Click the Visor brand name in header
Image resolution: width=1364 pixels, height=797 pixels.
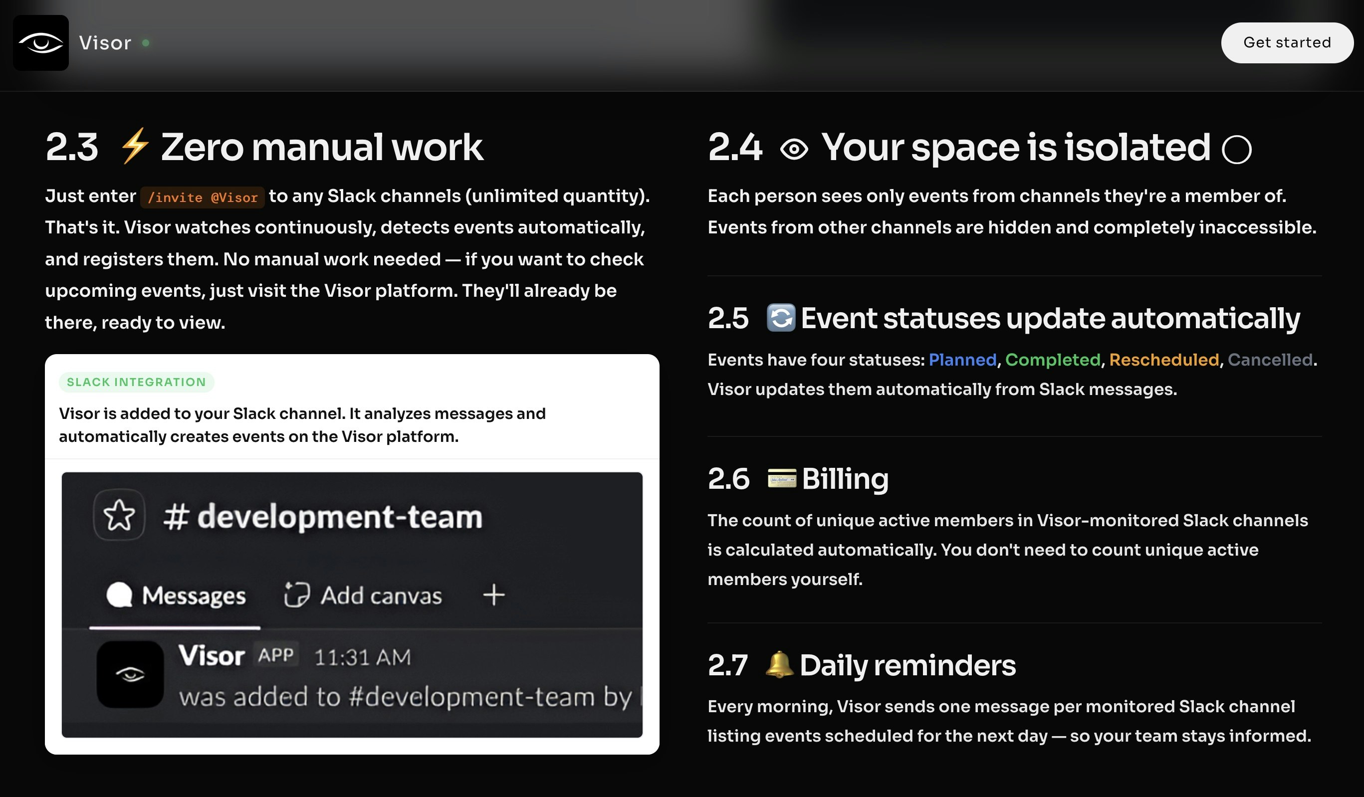pyautogui.click(x=105, y=43)
